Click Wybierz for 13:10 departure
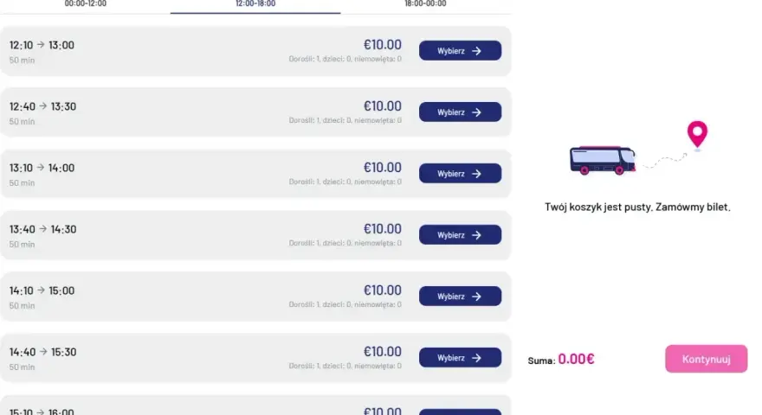This screenshot has height=415, width=762. (460, 173)
